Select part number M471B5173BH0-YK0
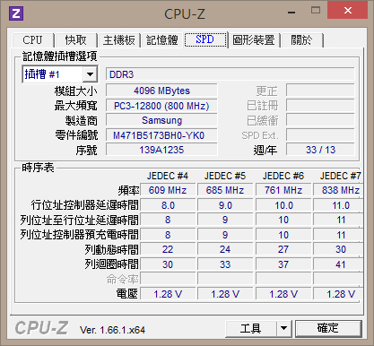374x346 pixels. 161,135
